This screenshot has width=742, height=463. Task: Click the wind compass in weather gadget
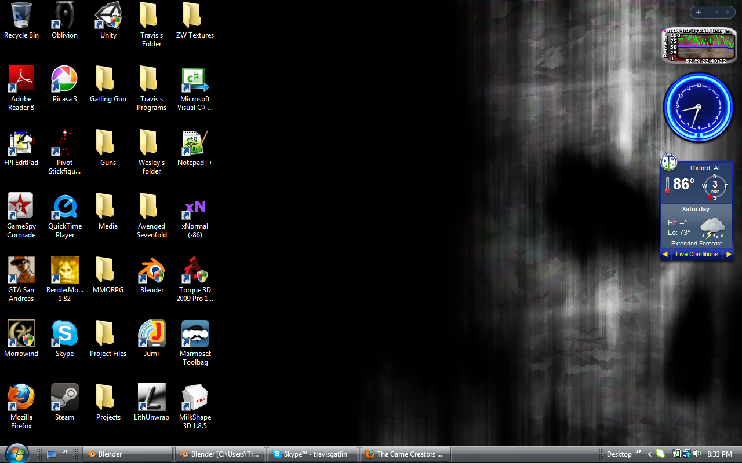click(715, 186)
